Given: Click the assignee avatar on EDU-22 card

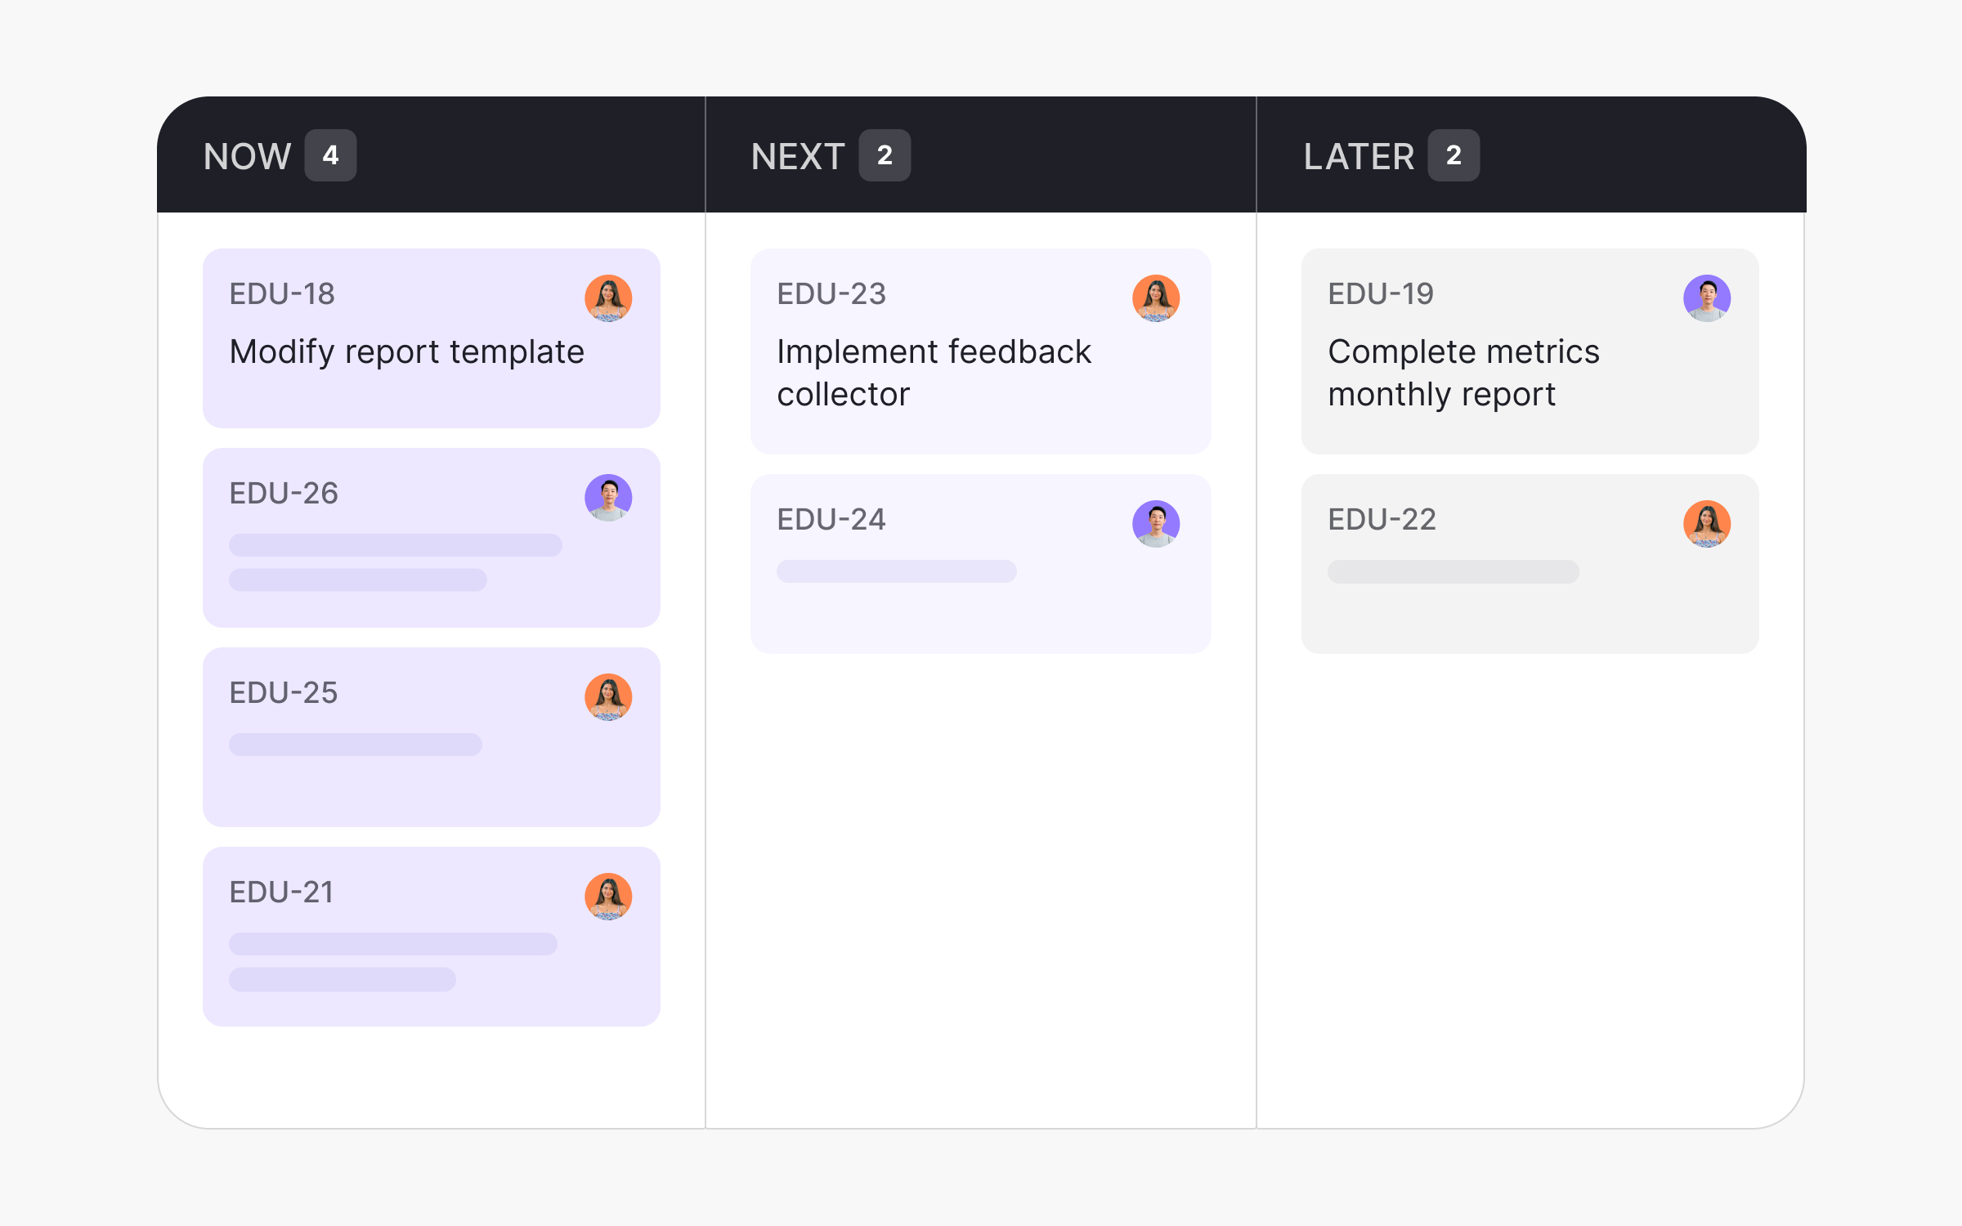Looking at the screenshot, I should (1707, 524).
